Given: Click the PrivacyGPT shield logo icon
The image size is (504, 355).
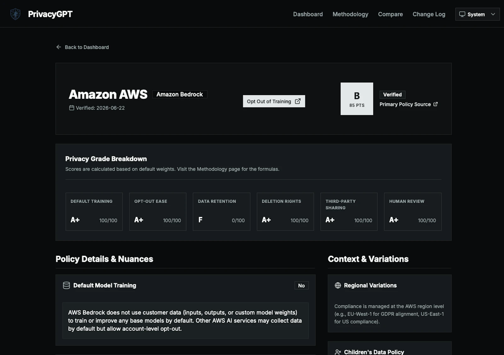Looking at the screenshot, I should pyautogui.click(x=15, y=14).
